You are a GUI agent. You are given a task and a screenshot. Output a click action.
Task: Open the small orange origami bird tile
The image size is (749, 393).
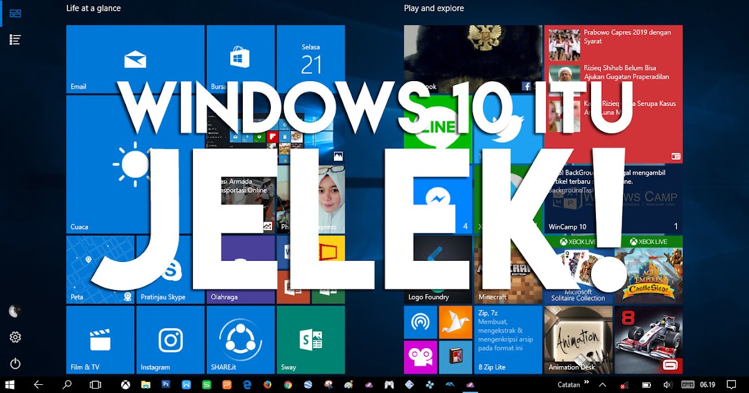pos(456,322)
